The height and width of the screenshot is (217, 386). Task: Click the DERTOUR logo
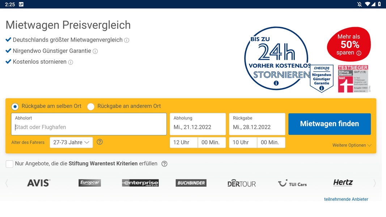pos(242,183)
